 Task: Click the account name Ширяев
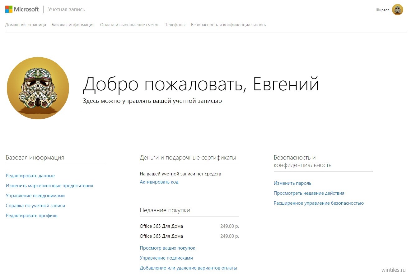382,10
